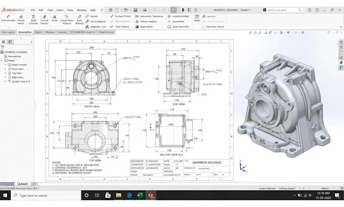Click the Type here to search box
Viewport: 344px width, 207px height.
pyautogui.click(x=46, y=195)
